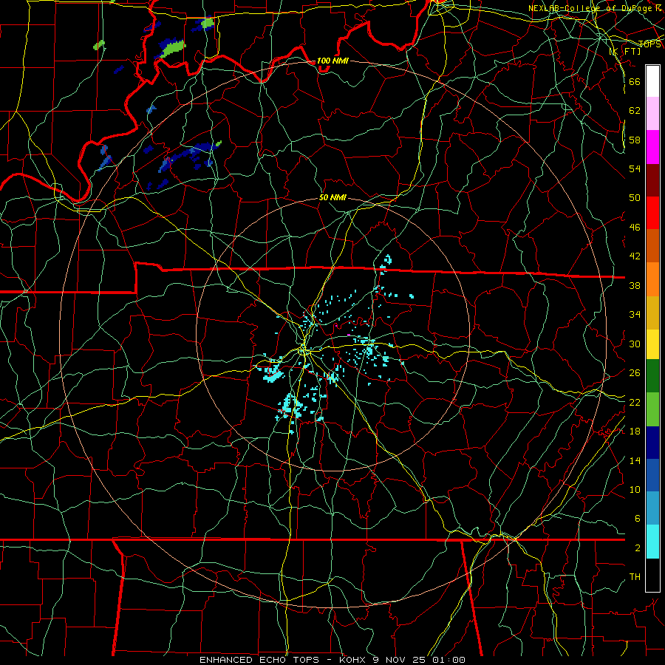Select the burnt orange legend swatch

[652, 246]
